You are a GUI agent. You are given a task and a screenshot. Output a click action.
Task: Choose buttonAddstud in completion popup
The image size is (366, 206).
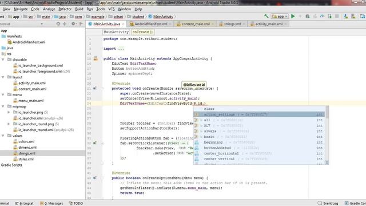(259, 148)
